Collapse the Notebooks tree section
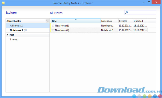Viewport: 162px width, 98px height. 7,21
